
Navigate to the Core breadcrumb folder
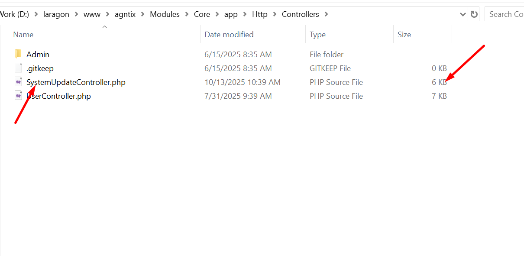[x=202, y=14]
